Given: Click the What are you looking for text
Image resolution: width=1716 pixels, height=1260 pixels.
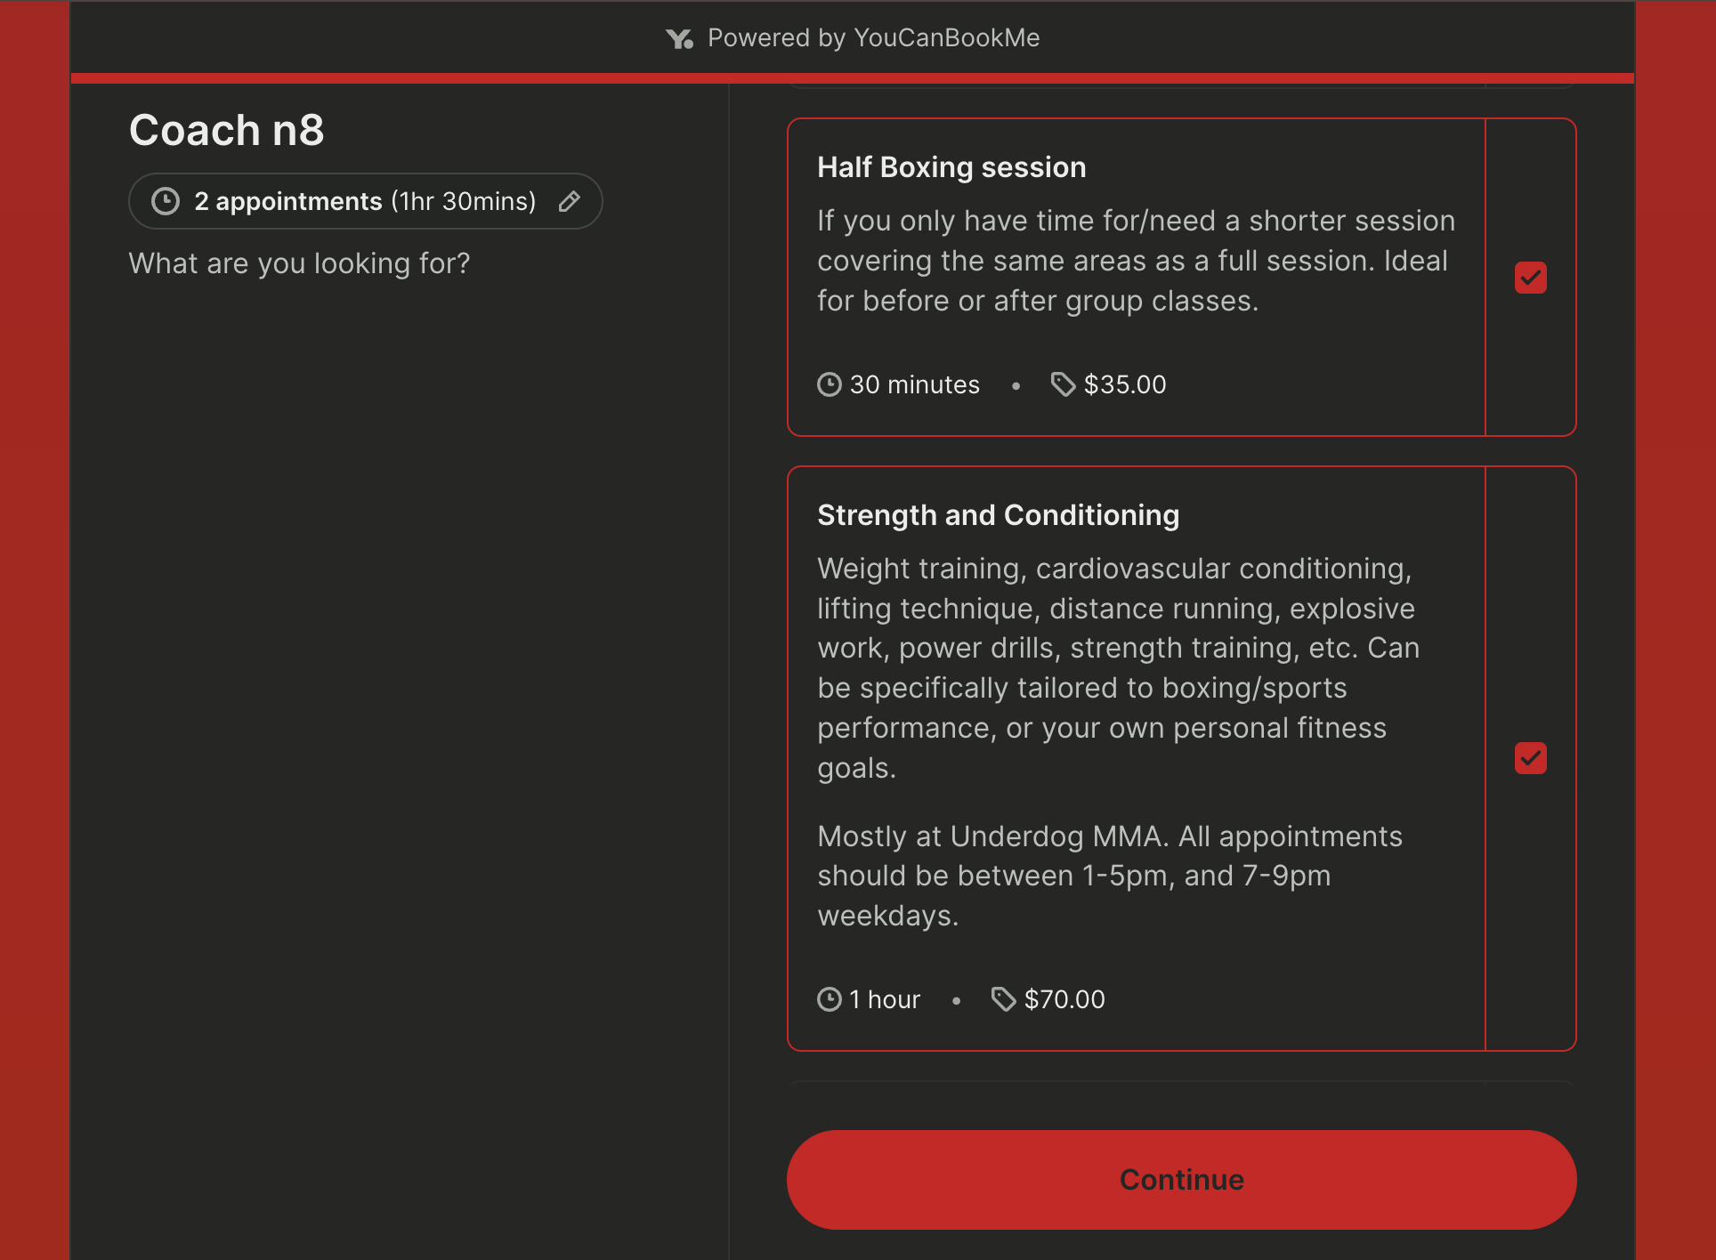Looking at the screenshot, I should tap(299, 263).
